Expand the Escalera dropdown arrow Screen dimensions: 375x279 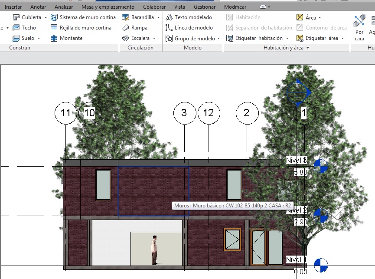(154, 39)
